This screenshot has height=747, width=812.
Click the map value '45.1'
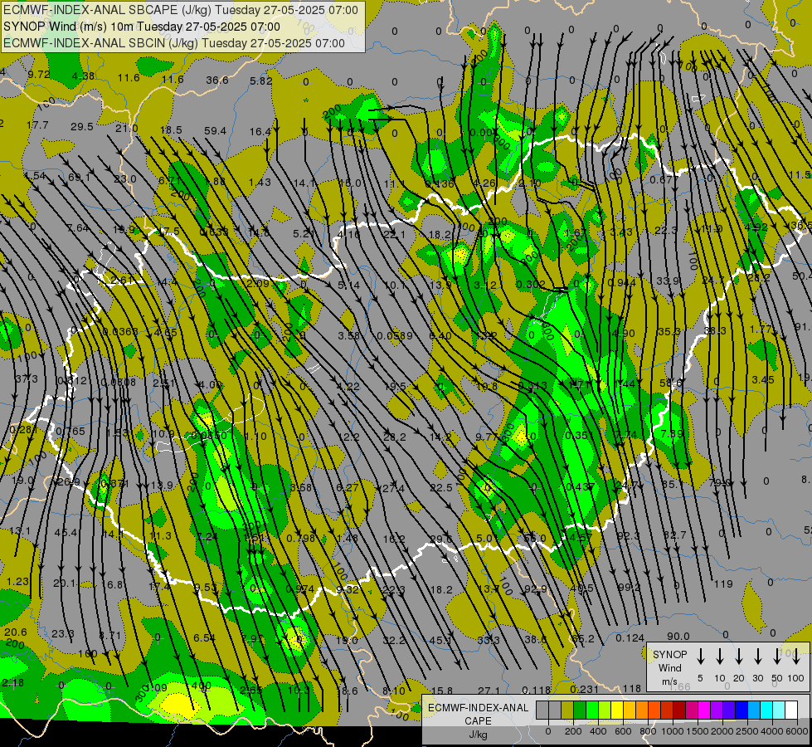440,640
